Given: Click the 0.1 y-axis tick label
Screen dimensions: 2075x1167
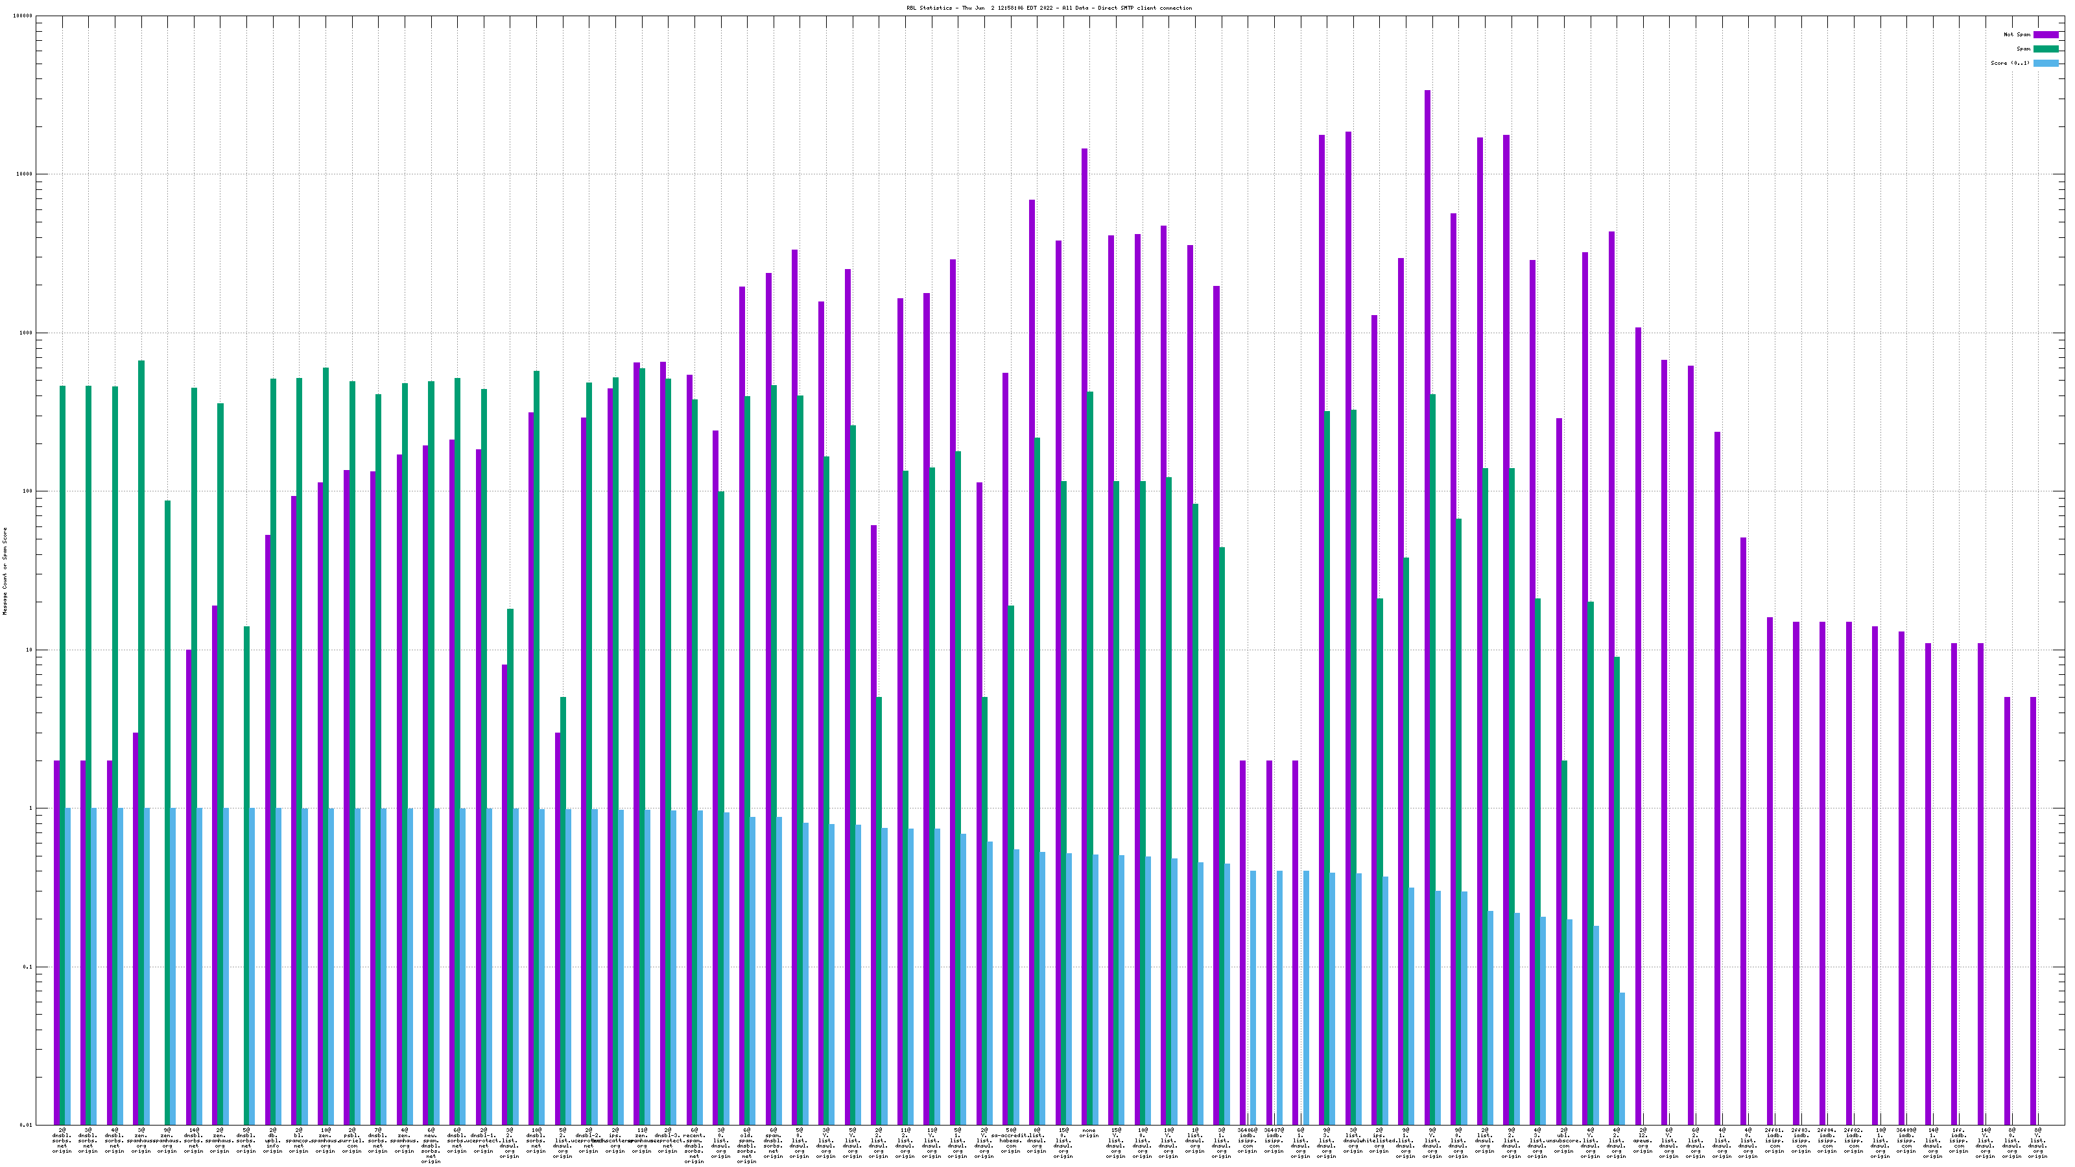Looking at the screenshot, I should (x=27, y=967).
